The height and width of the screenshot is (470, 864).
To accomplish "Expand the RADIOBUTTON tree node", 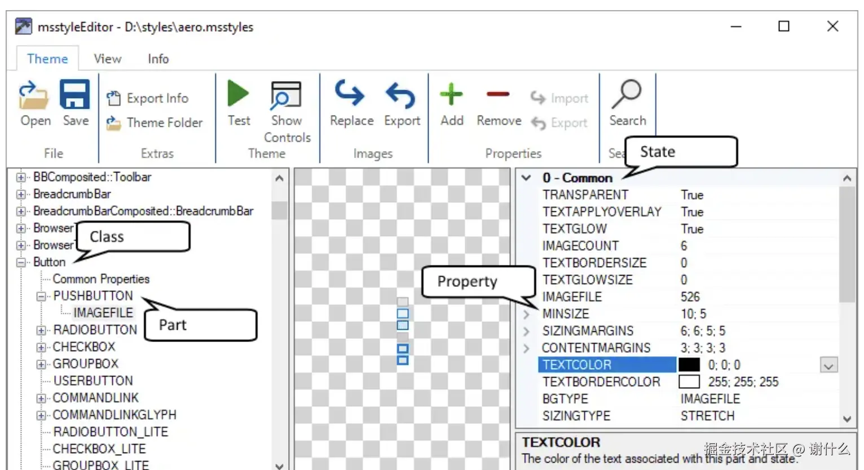I will pos(41,330).
